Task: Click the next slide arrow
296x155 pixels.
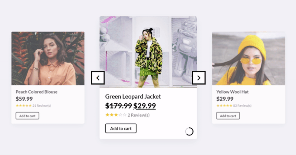Action: pyautogui.click(x=199, y=77)
